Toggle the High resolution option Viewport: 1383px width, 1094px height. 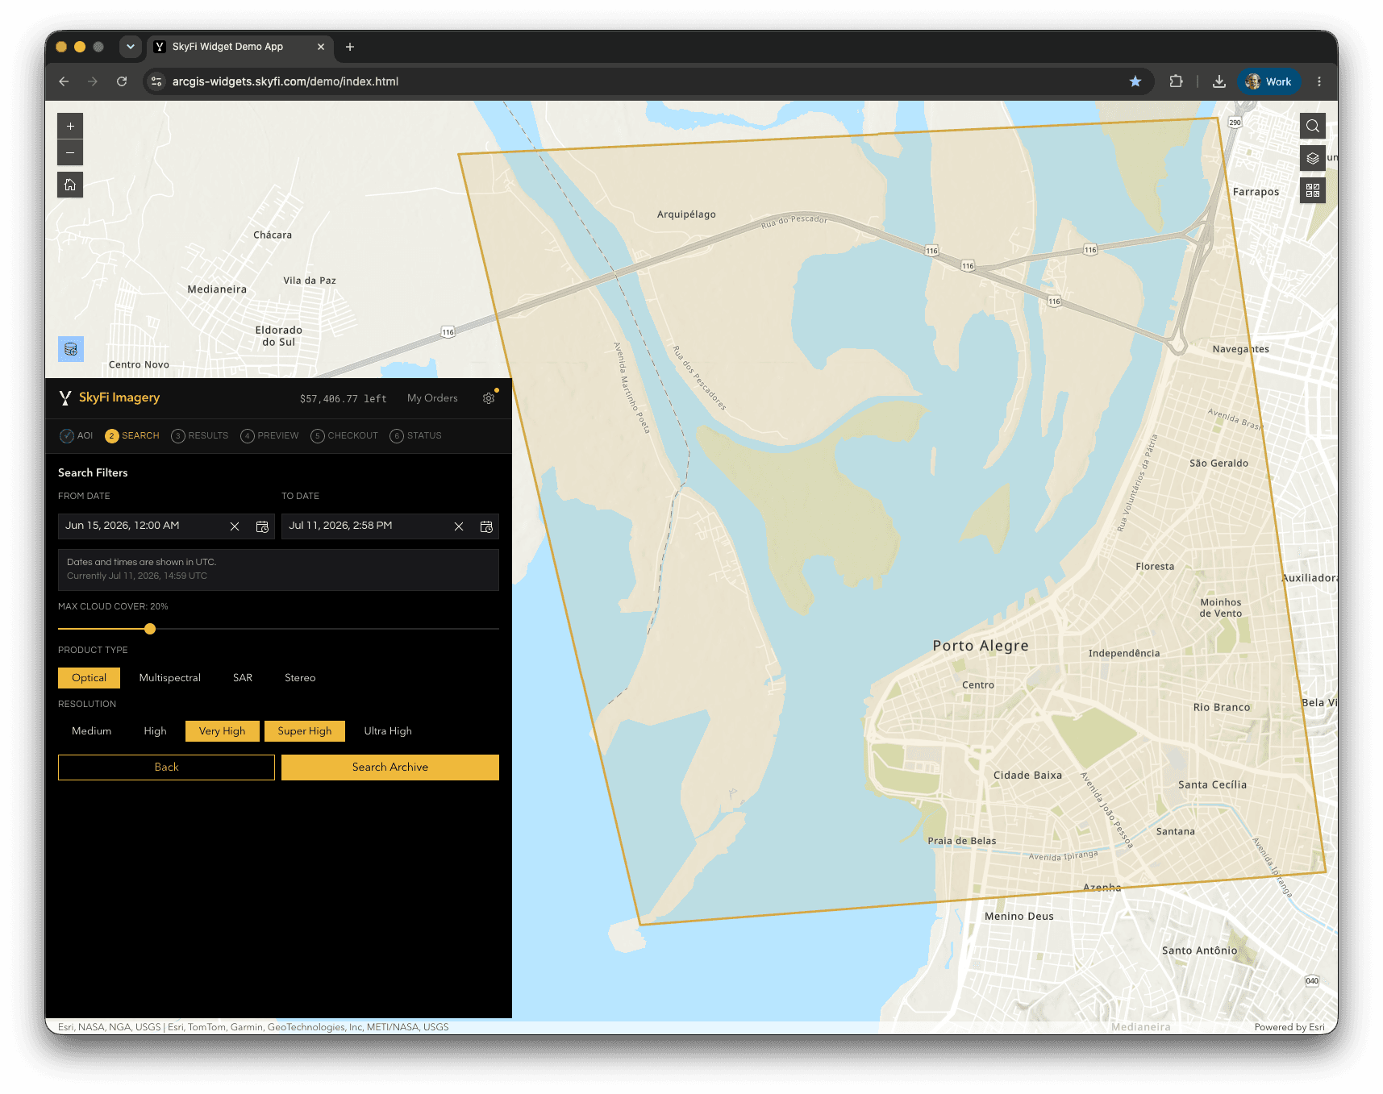[155, 731]
